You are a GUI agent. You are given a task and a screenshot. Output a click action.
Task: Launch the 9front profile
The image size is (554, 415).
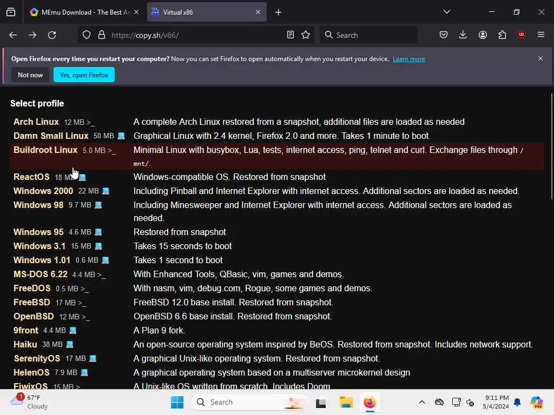pyautogui.click(x=26, y=330)
